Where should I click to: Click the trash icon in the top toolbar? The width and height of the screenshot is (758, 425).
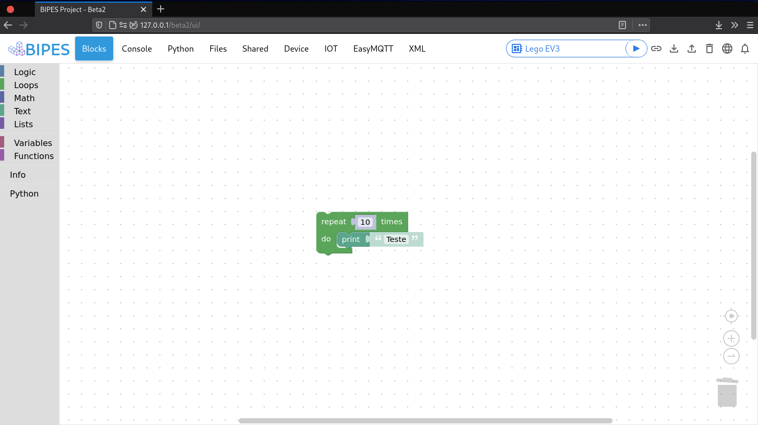coord(709,48)
